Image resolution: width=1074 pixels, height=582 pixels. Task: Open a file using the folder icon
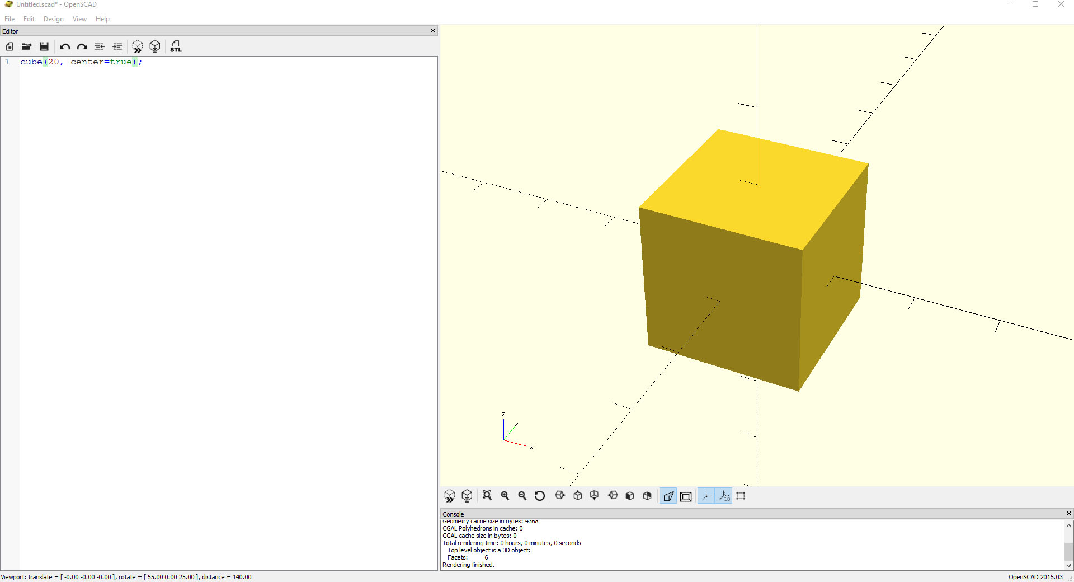[x=26, y=46]
